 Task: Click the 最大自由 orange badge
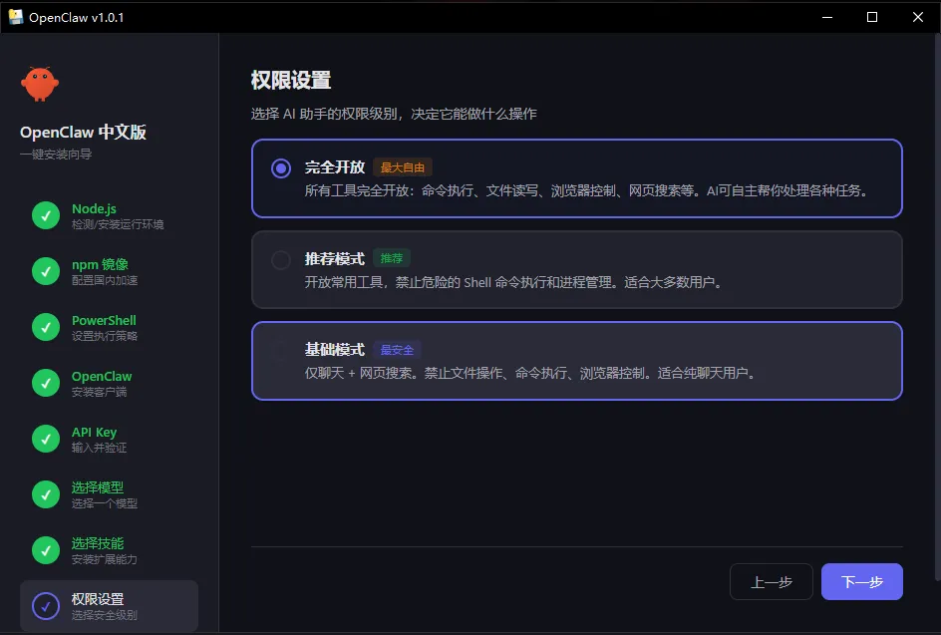click(x=403, y=167)
